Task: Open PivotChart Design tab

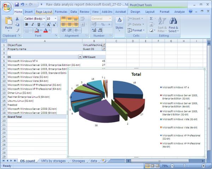Action: click(135, 12)
